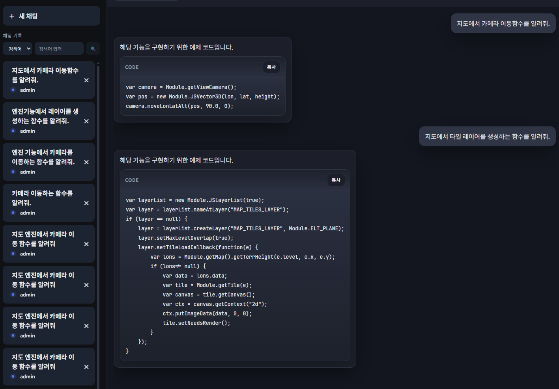Copy the layerList tile code with 복사
This screenshot has width=559, height=389.
(336, 180)
